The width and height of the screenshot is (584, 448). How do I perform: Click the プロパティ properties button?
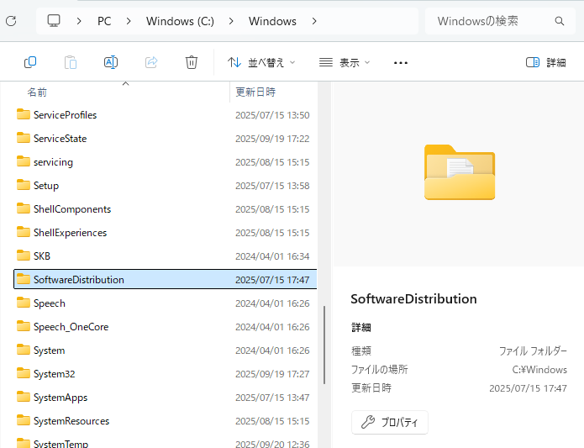[390, 422]
